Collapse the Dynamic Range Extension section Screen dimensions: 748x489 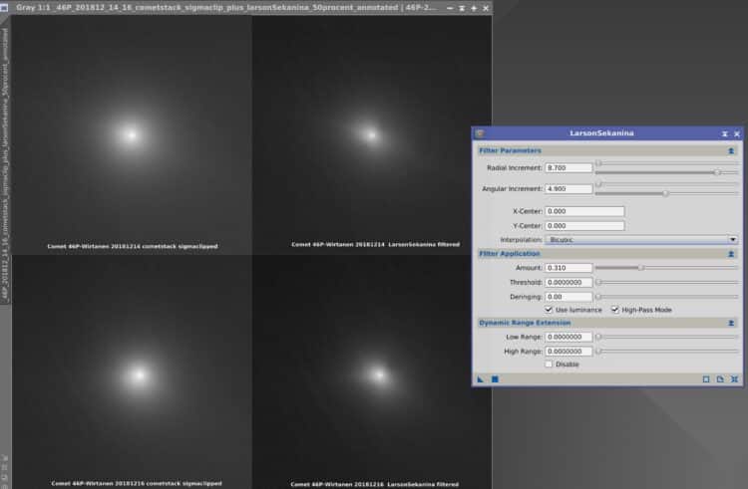coord(731,324)
